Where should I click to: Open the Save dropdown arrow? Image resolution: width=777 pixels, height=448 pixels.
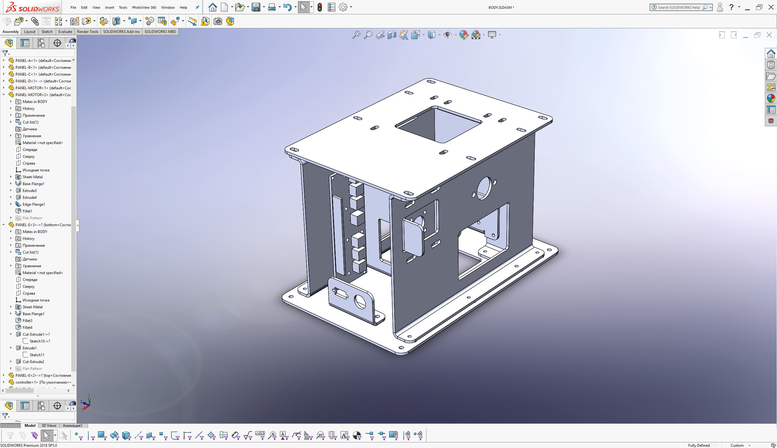pos(264,7)
